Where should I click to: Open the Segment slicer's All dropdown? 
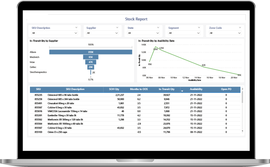[184, 33]
